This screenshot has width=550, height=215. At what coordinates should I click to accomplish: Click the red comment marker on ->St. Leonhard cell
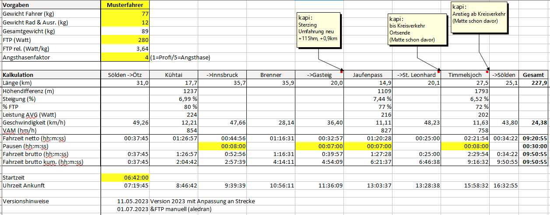click(440, 71)
